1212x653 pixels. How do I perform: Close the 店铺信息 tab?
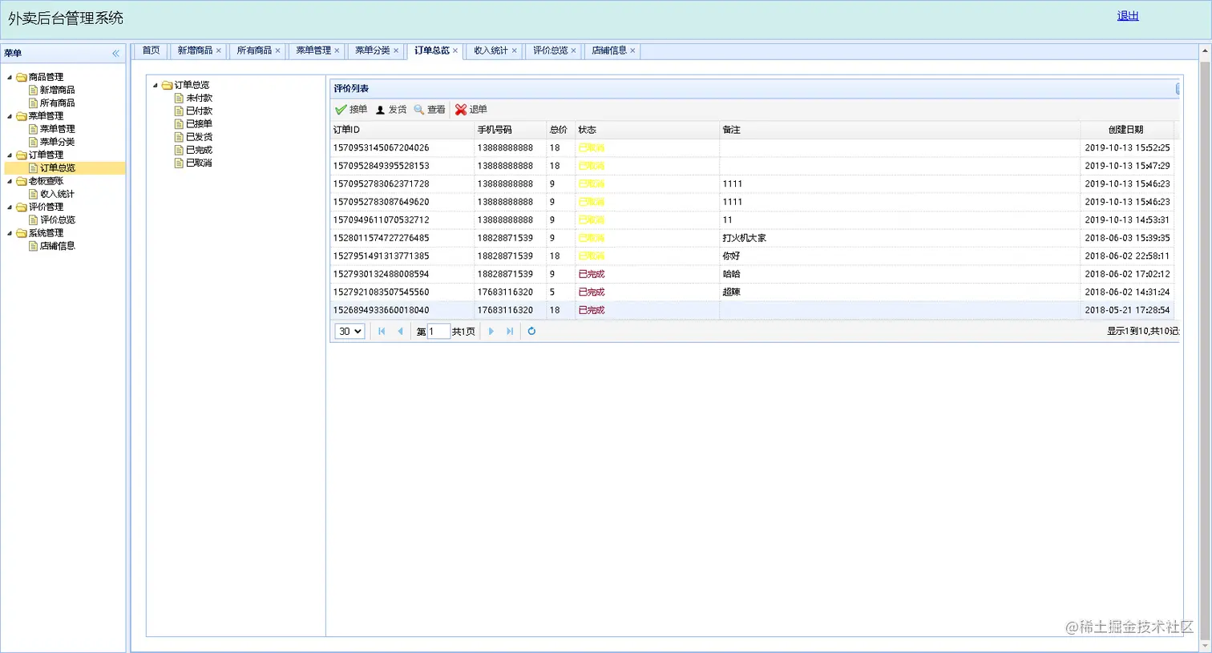[632, 50]
